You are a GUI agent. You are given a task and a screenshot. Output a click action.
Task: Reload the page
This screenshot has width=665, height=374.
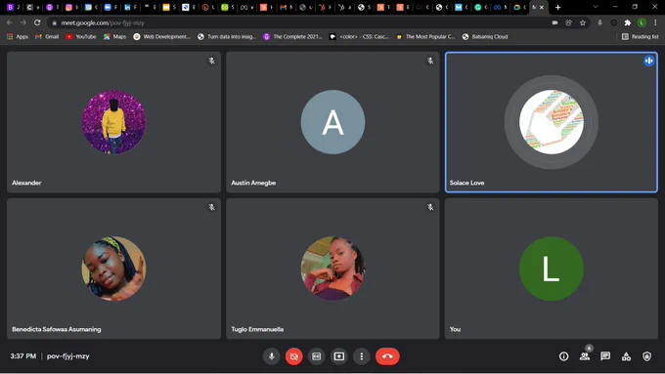(37, 22)
